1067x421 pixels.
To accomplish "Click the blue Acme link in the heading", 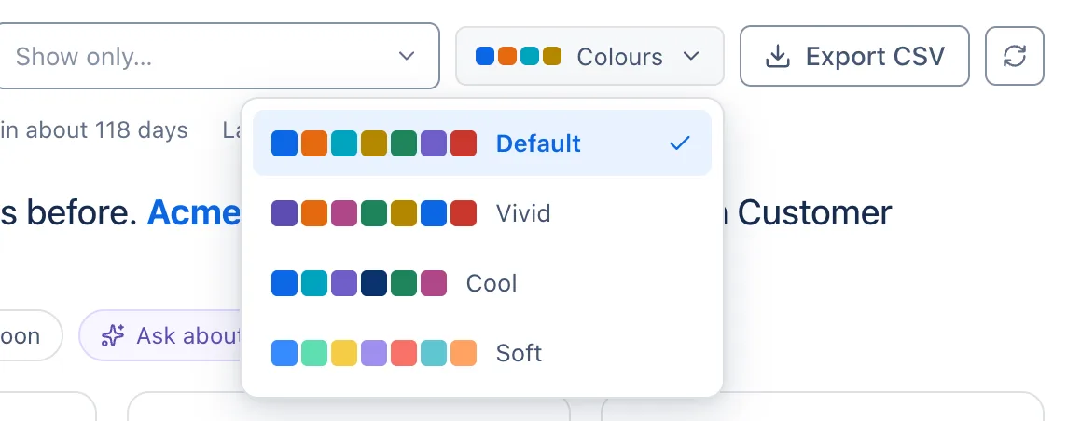I will (x=194, y=213).
